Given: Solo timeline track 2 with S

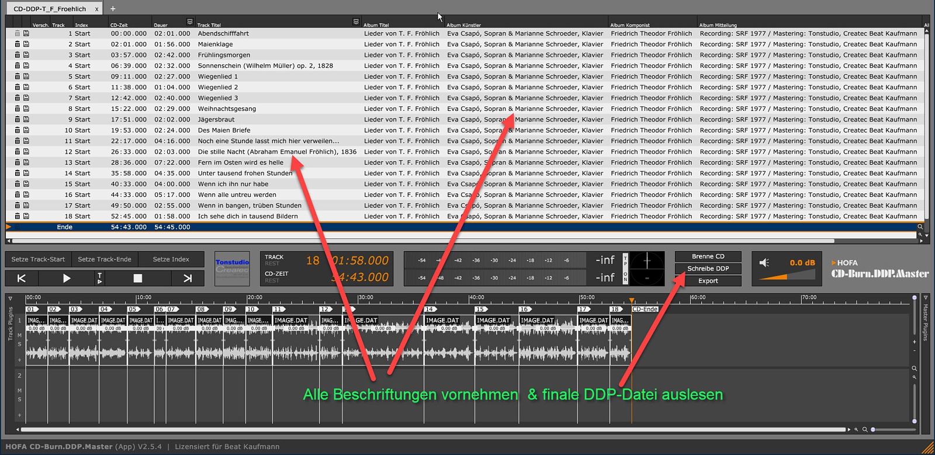Looking at the screenshot, I should point(19,400).
